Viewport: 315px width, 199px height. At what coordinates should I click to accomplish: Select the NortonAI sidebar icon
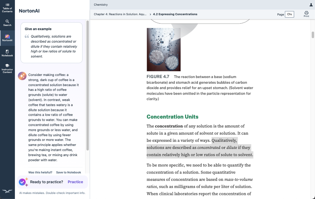pyautogui.click(x=7, y=38)
